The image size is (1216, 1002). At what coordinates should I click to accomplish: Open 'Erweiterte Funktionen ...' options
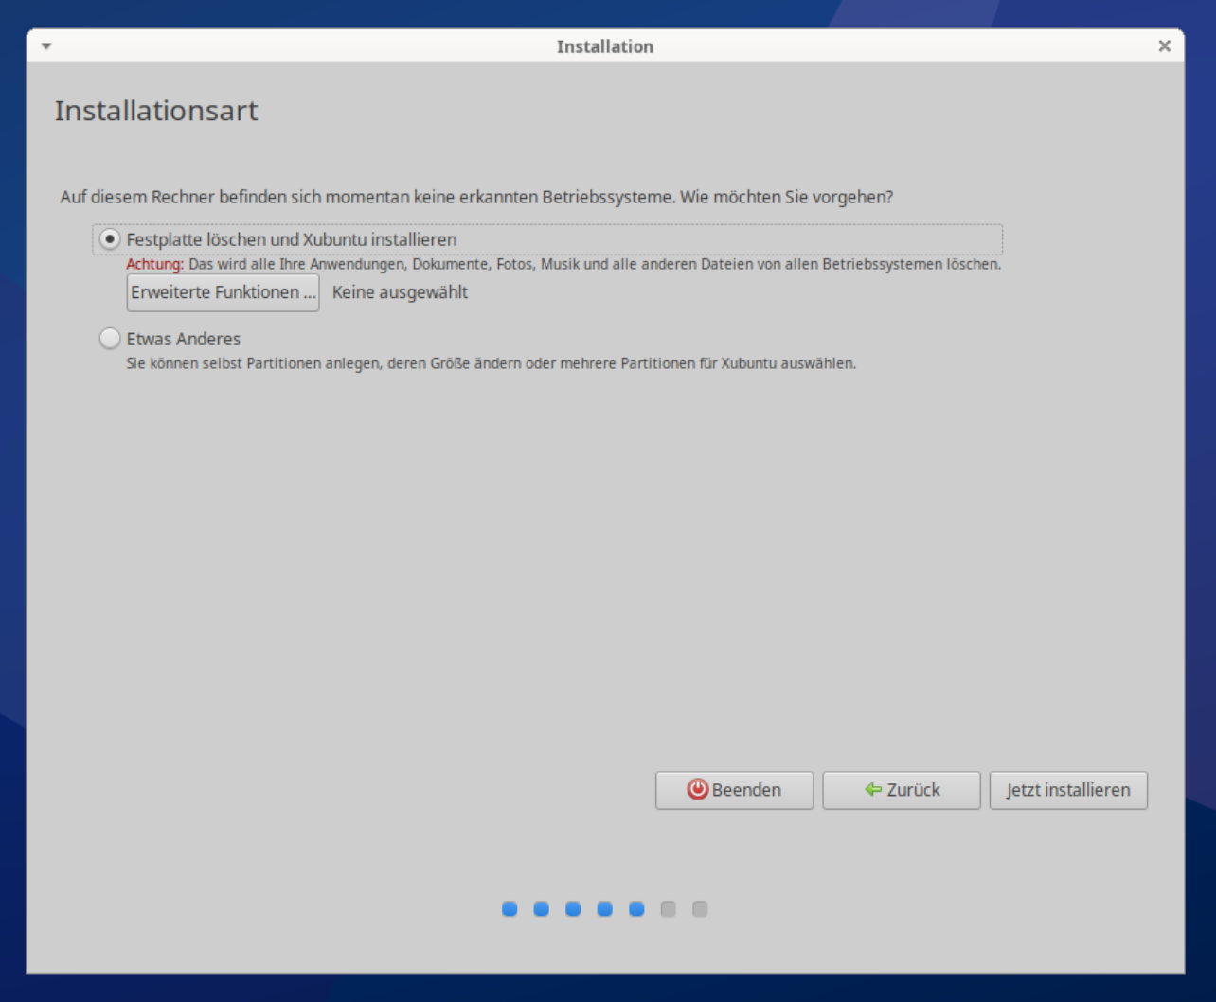[x=223, y=292]
